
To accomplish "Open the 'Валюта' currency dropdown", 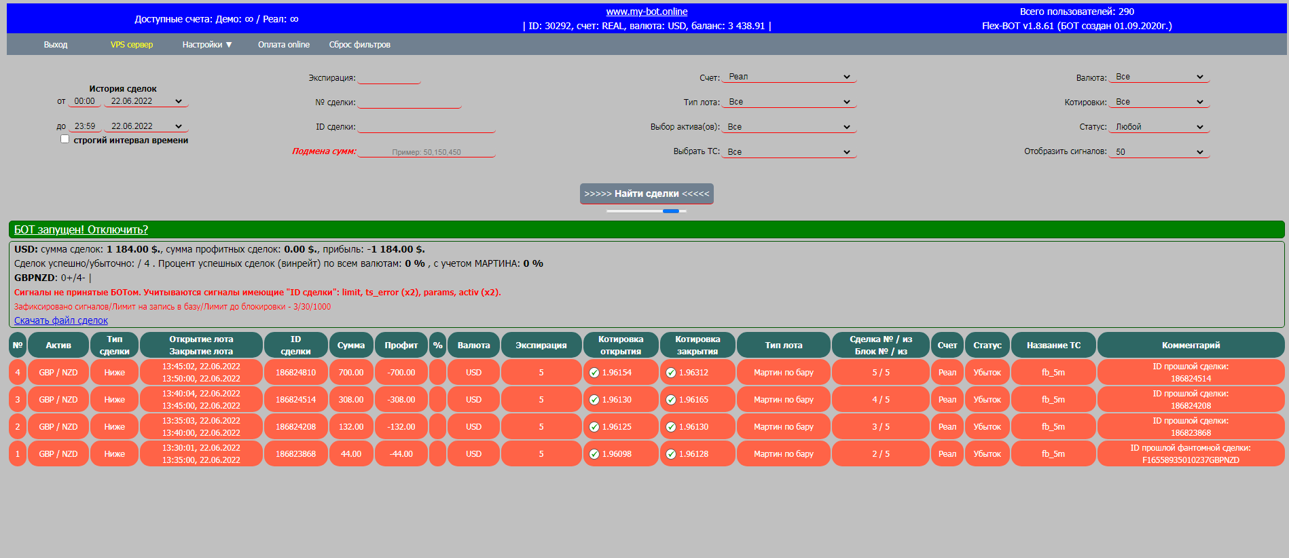I will pos(1159,77).
